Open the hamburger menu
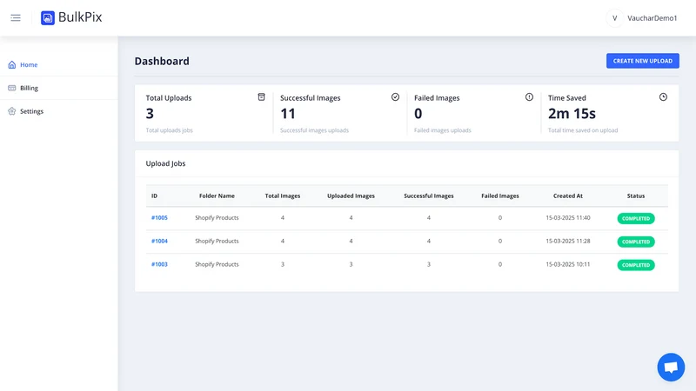The image size is (696, 391). [x=16, y=17]
